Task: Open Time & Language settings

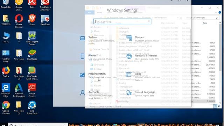Action: point(141,93)
